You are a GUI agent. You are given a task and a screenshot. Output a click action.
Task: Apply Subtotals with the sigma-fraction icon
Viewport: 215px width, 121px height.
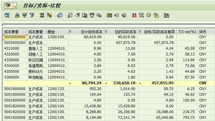(49, 15)
